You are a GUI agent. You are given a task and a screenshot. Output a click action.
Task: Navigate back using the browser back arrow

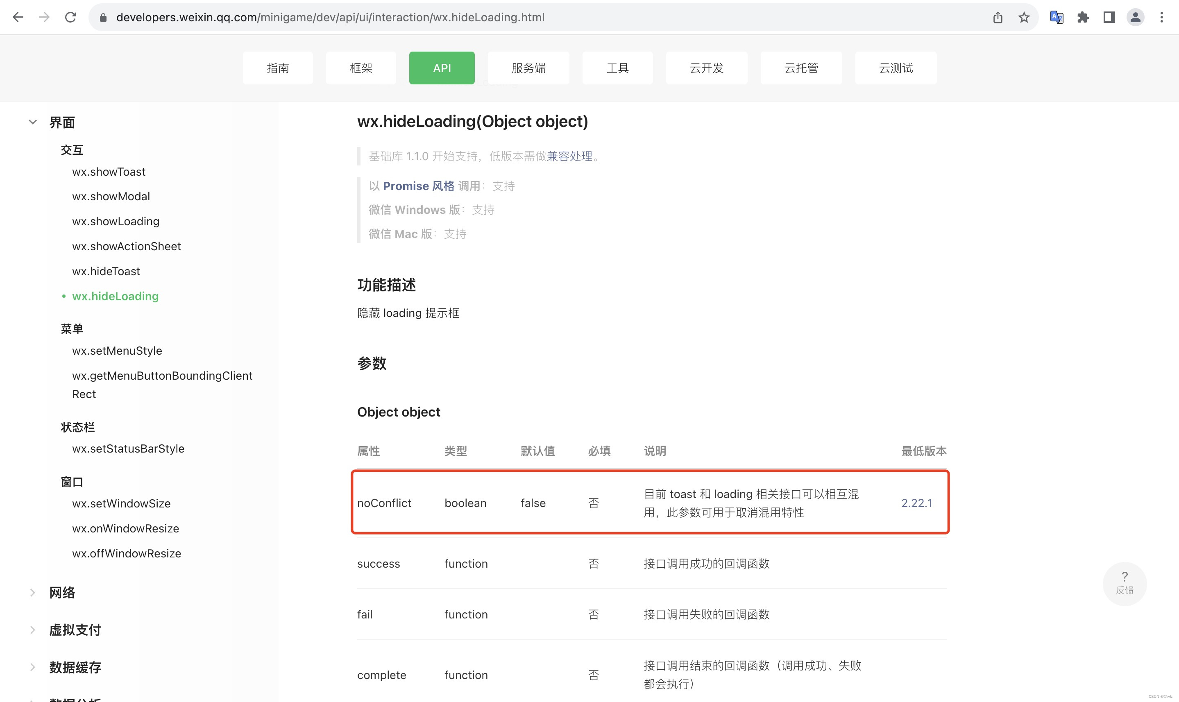[18, 17]
